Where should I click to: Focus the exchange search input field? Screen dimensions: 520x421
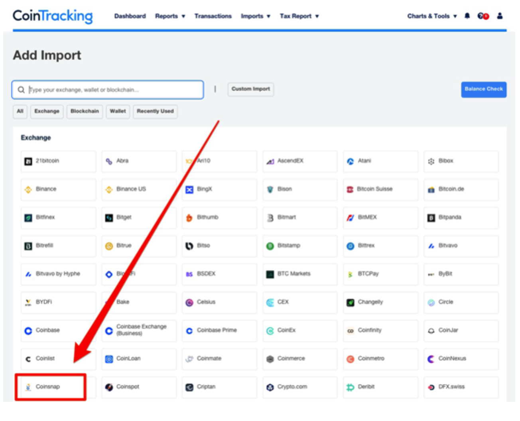click(x=108, y=90)
